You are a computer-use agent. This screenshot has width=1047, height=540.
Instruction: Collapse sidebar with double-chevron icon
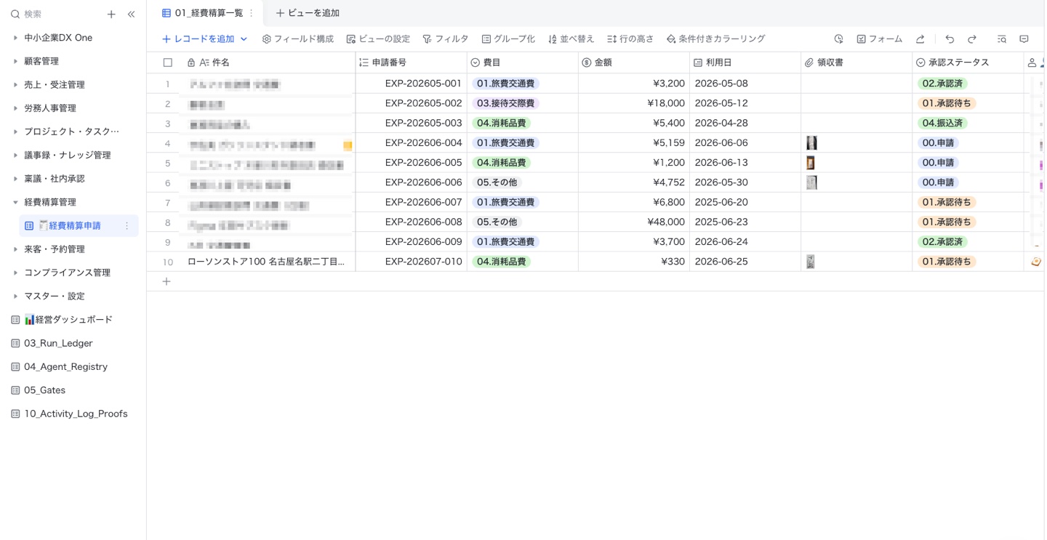pyautogui.click(x=131, y=14)
